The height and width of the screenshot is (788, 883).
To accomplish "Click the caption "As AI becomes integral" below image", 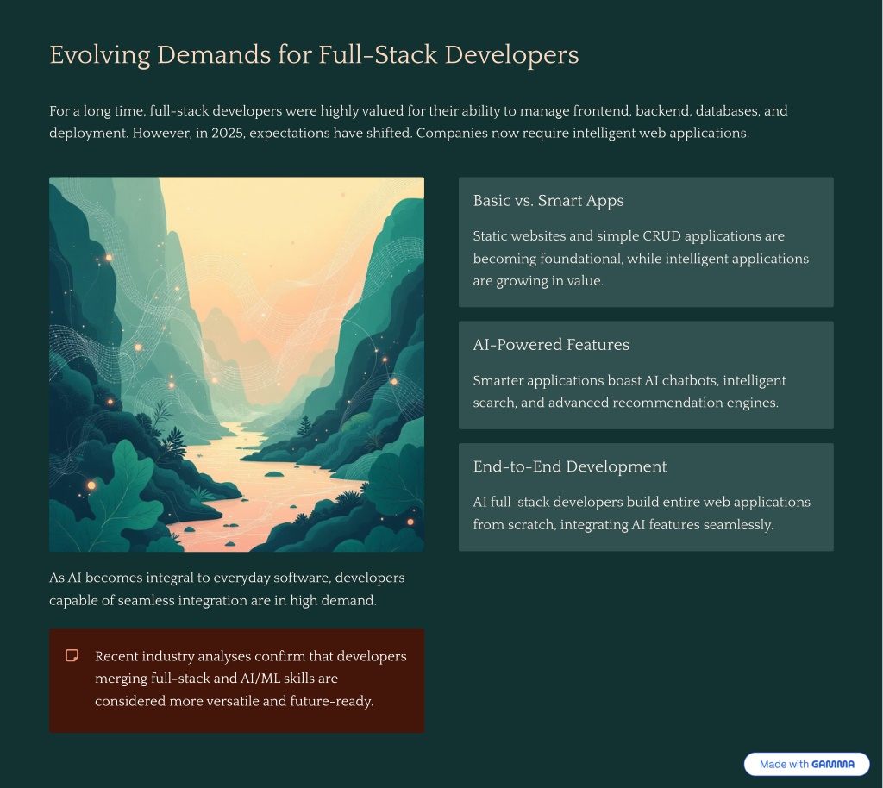I will click(x=227, y=589).
